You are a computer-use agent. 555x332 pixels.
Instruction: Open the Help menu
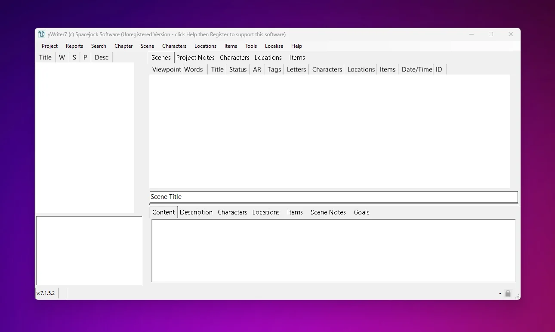click(x=296, y=46)
